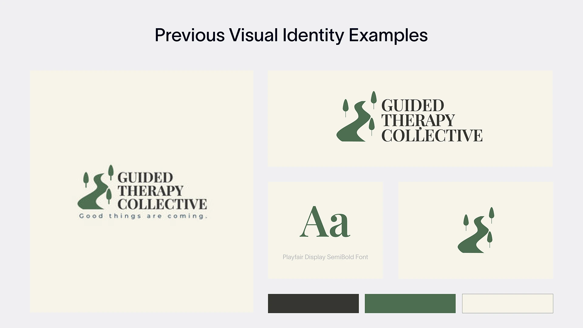Click 'Good things are coming.' tagline

[143, 216]
